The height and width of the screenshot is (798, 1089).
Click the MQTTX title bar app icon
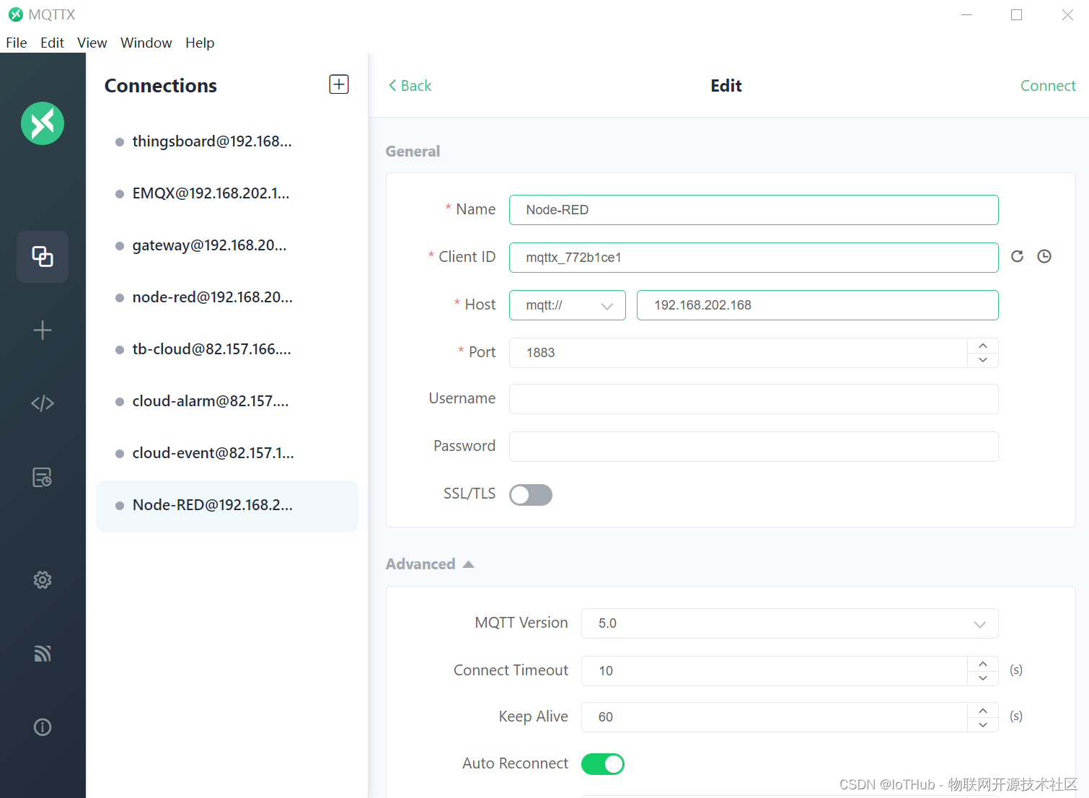tap(15, 14)
